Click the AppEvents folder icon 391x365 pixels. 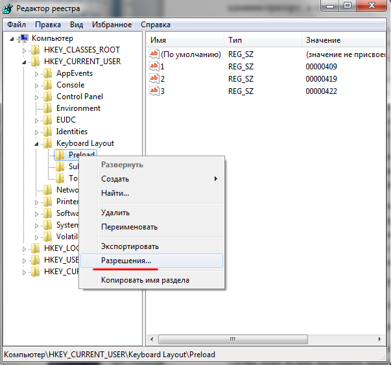pyautogui.click(x=48, y=73)
